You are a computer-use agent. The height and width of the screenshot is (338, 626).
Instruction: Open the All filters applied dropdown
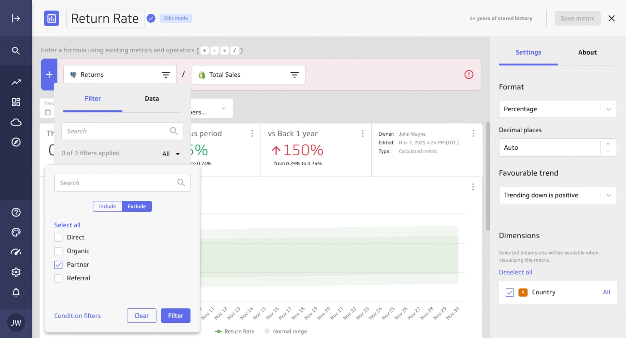171,154
